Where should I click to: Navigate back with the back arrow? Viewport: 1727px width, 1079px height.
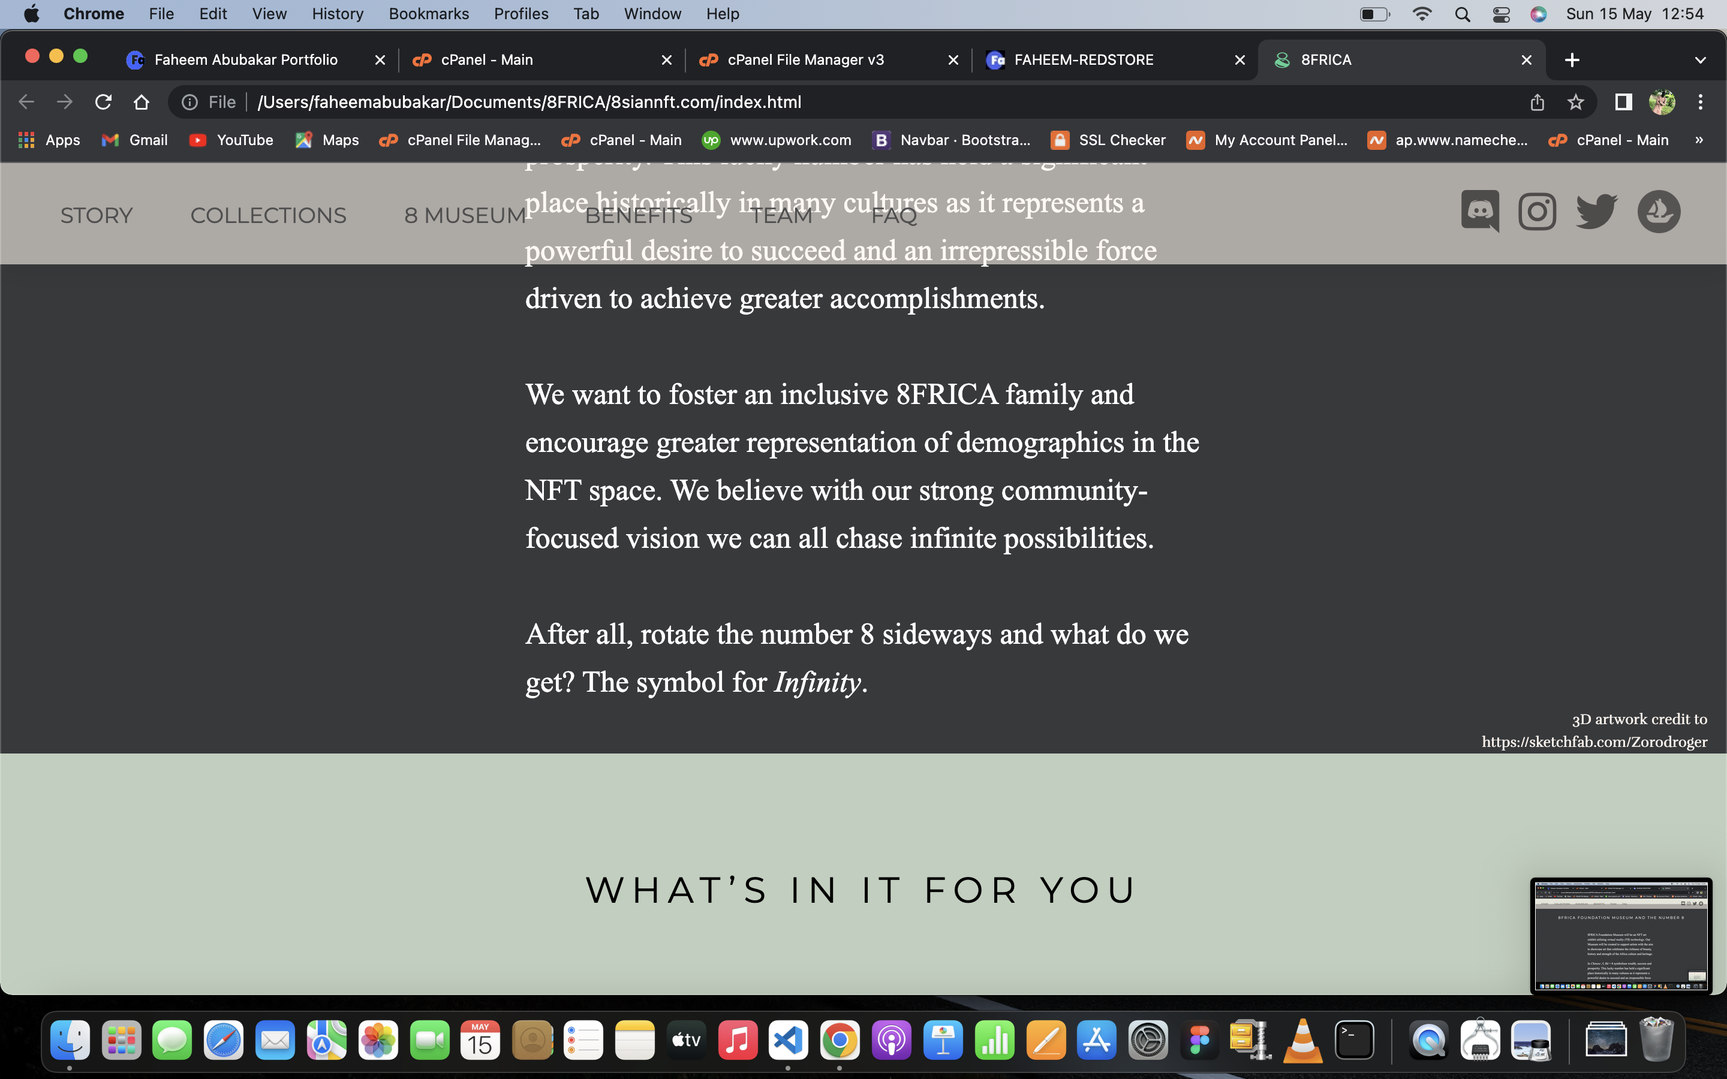pyautogui.click(x=26, y=102)
